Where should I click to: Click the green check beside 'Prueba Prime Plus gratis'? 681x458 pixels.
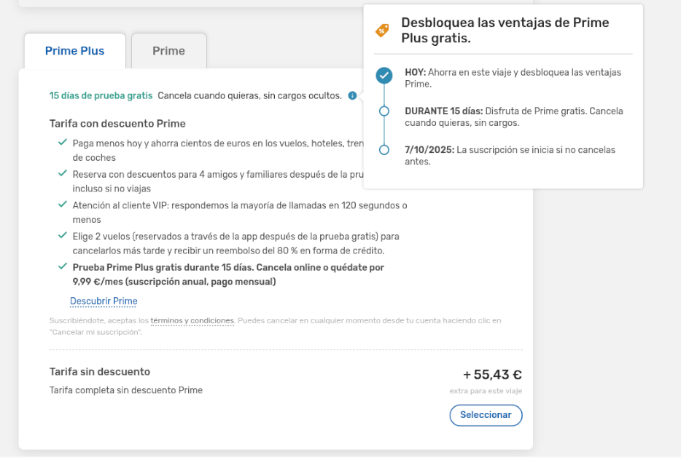[x=63, y=267]
